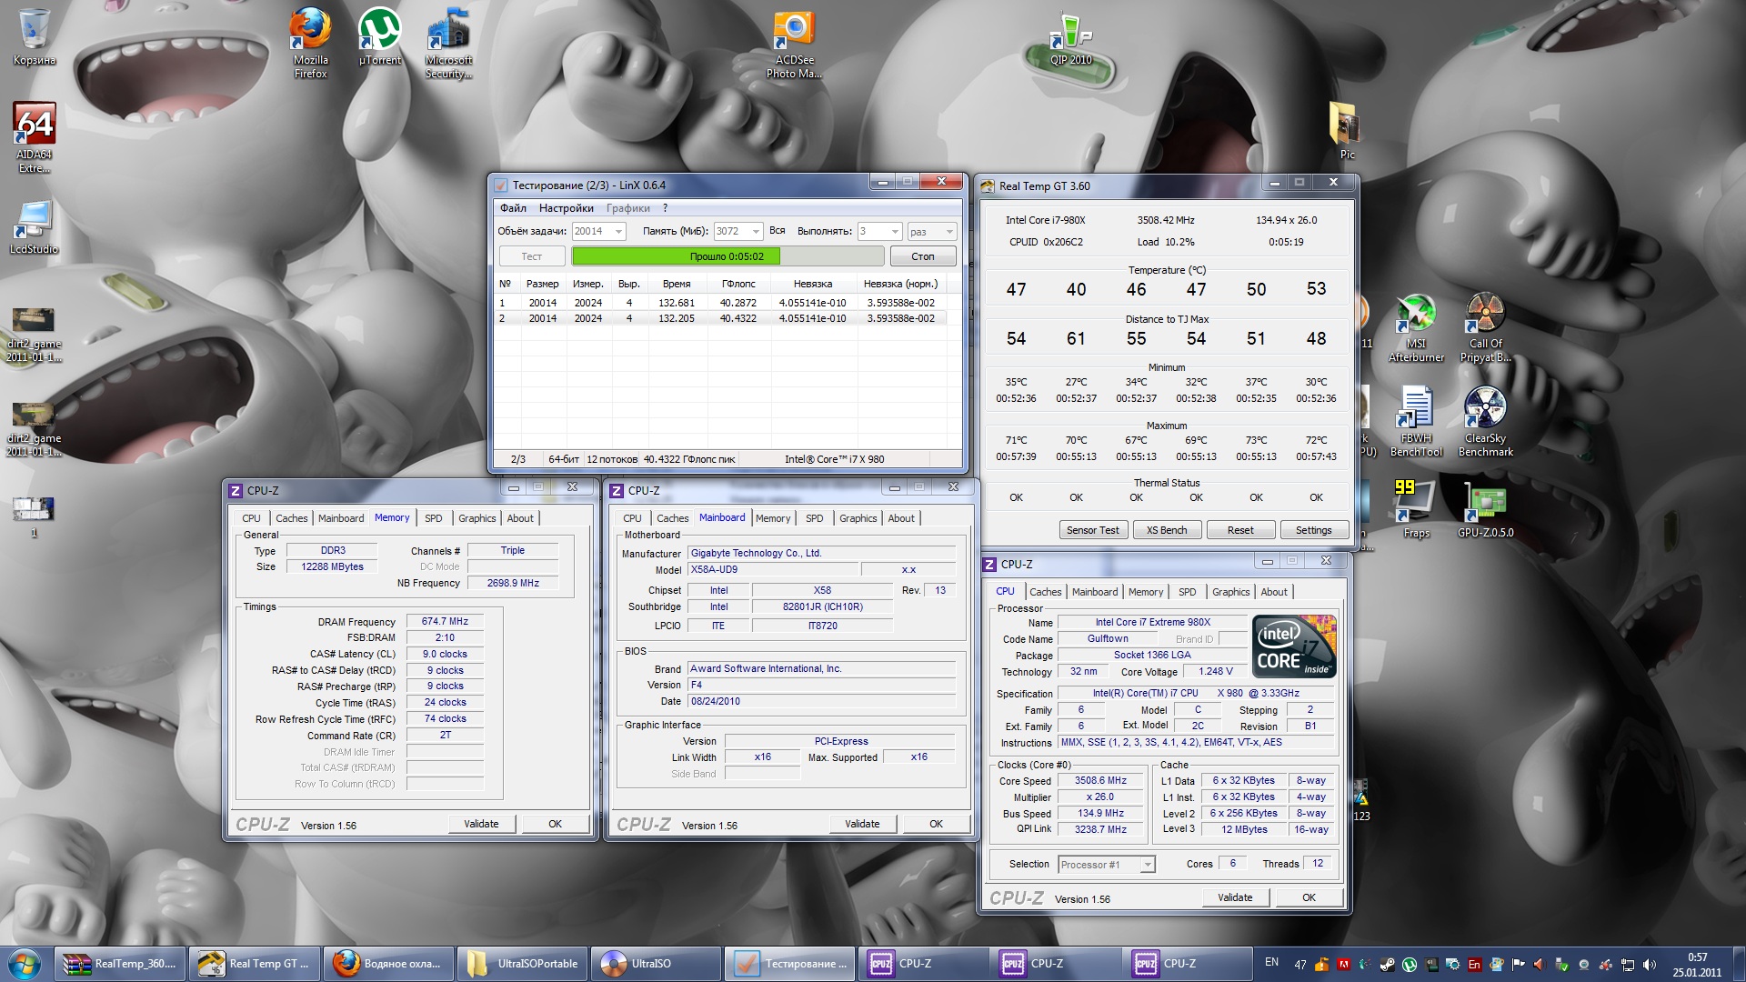The width and height of the screenshot is (1746, 982).
Task: Launch the Mozilla Firefox desktop shortcut
Action: tap(310, 42)
